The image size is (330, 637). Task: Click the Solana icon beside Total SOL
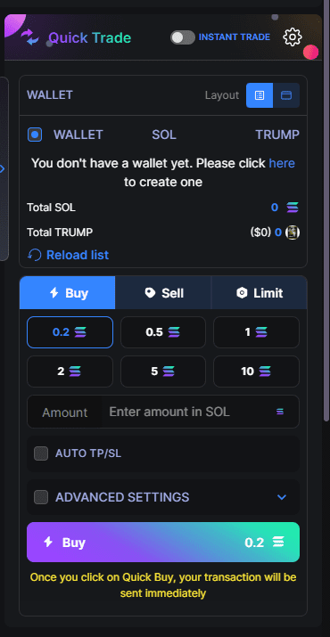293,208
